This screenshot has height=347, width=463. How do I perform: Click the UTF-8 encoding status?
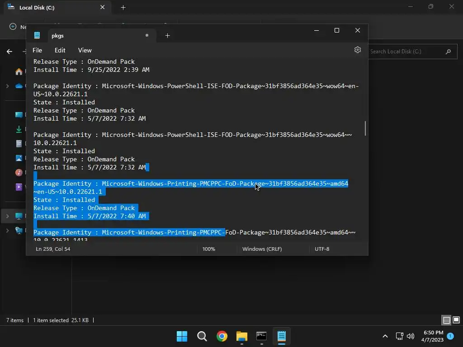322,249
